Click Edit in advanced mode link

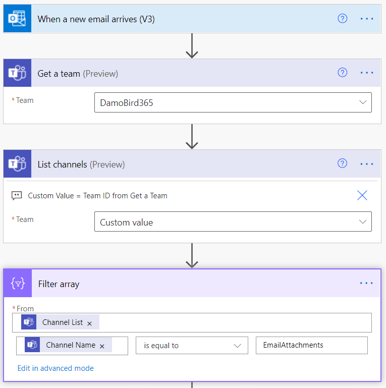tap(56, 368)
